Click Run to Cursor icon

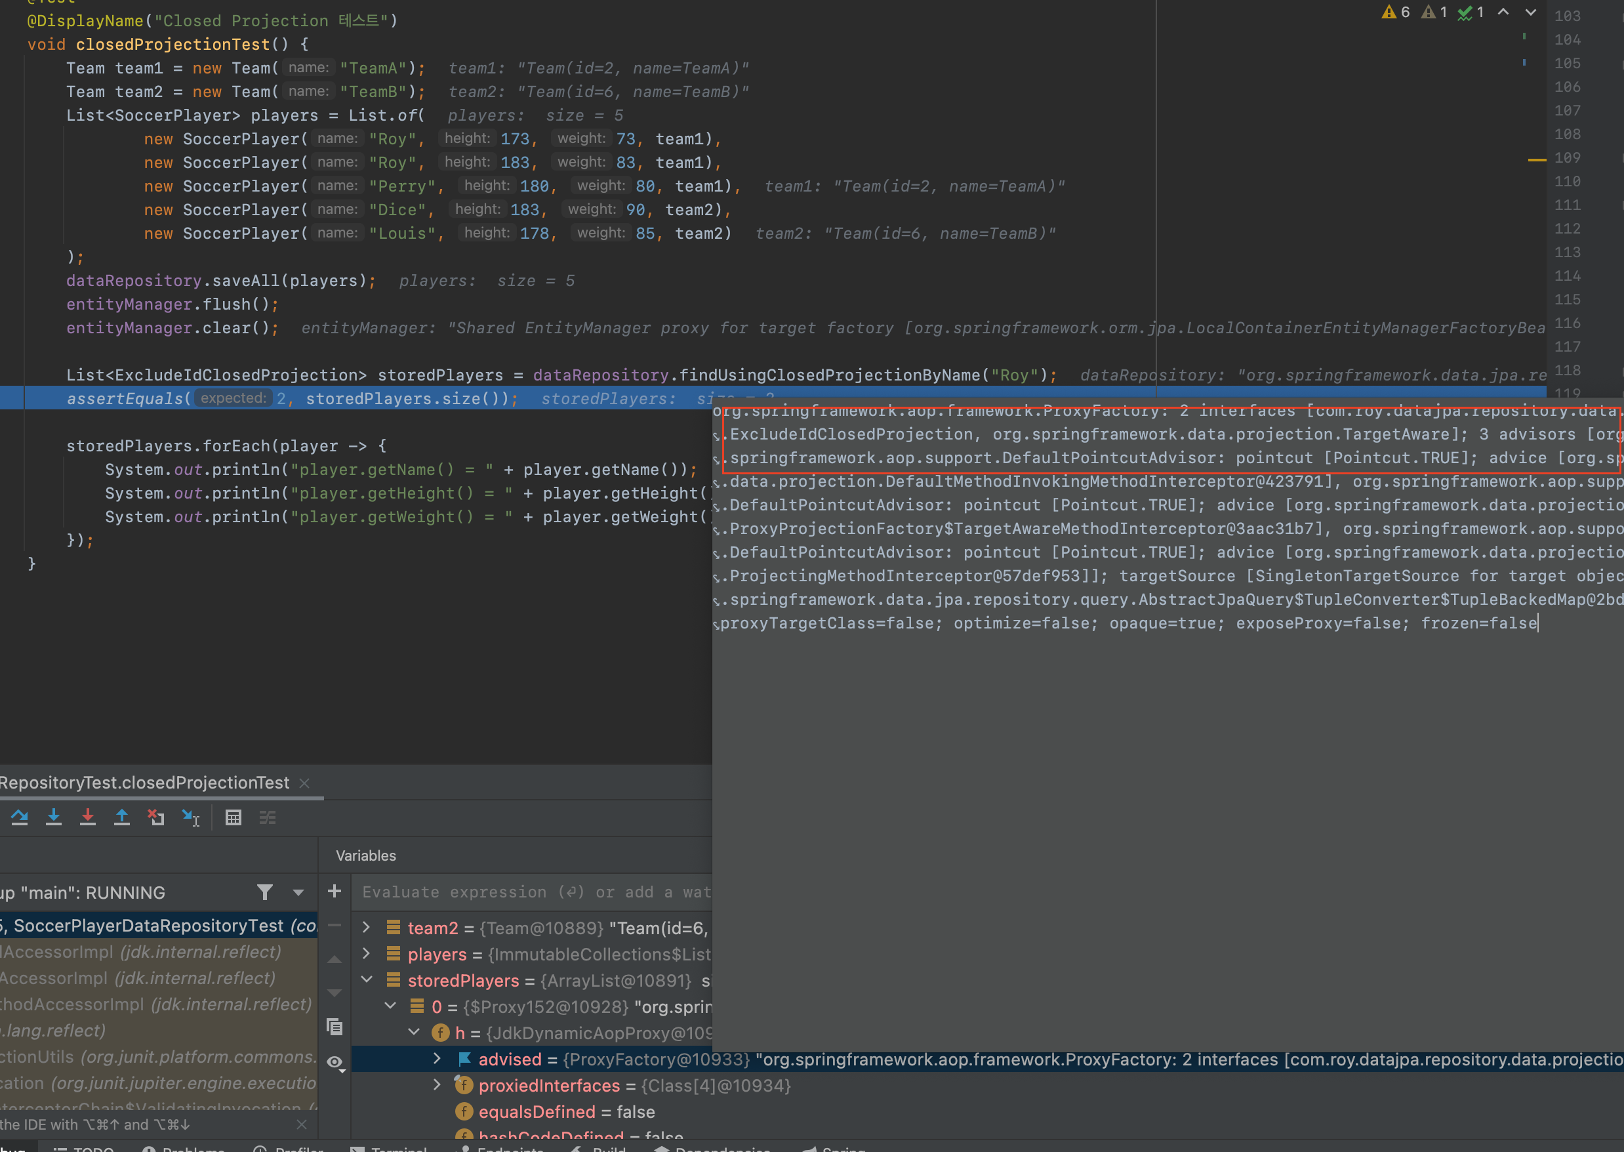pyautogui.click(x=190, y=818)
